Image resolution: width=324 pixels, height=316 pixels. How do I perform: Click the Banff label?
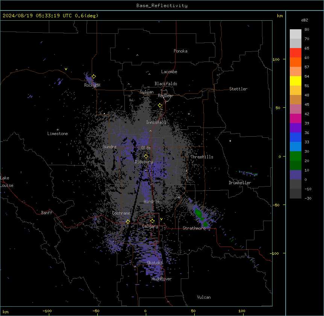pyautogui.click(x=47, y=213)
